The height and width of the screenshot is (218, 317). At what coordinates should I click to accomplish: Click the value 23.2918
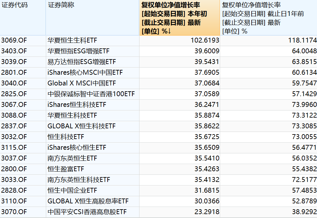pyautogui.click(x=207, y=212)
